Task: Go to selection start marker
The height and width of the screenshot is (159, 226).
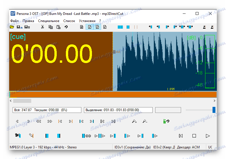Action: [x=81, y=121]
